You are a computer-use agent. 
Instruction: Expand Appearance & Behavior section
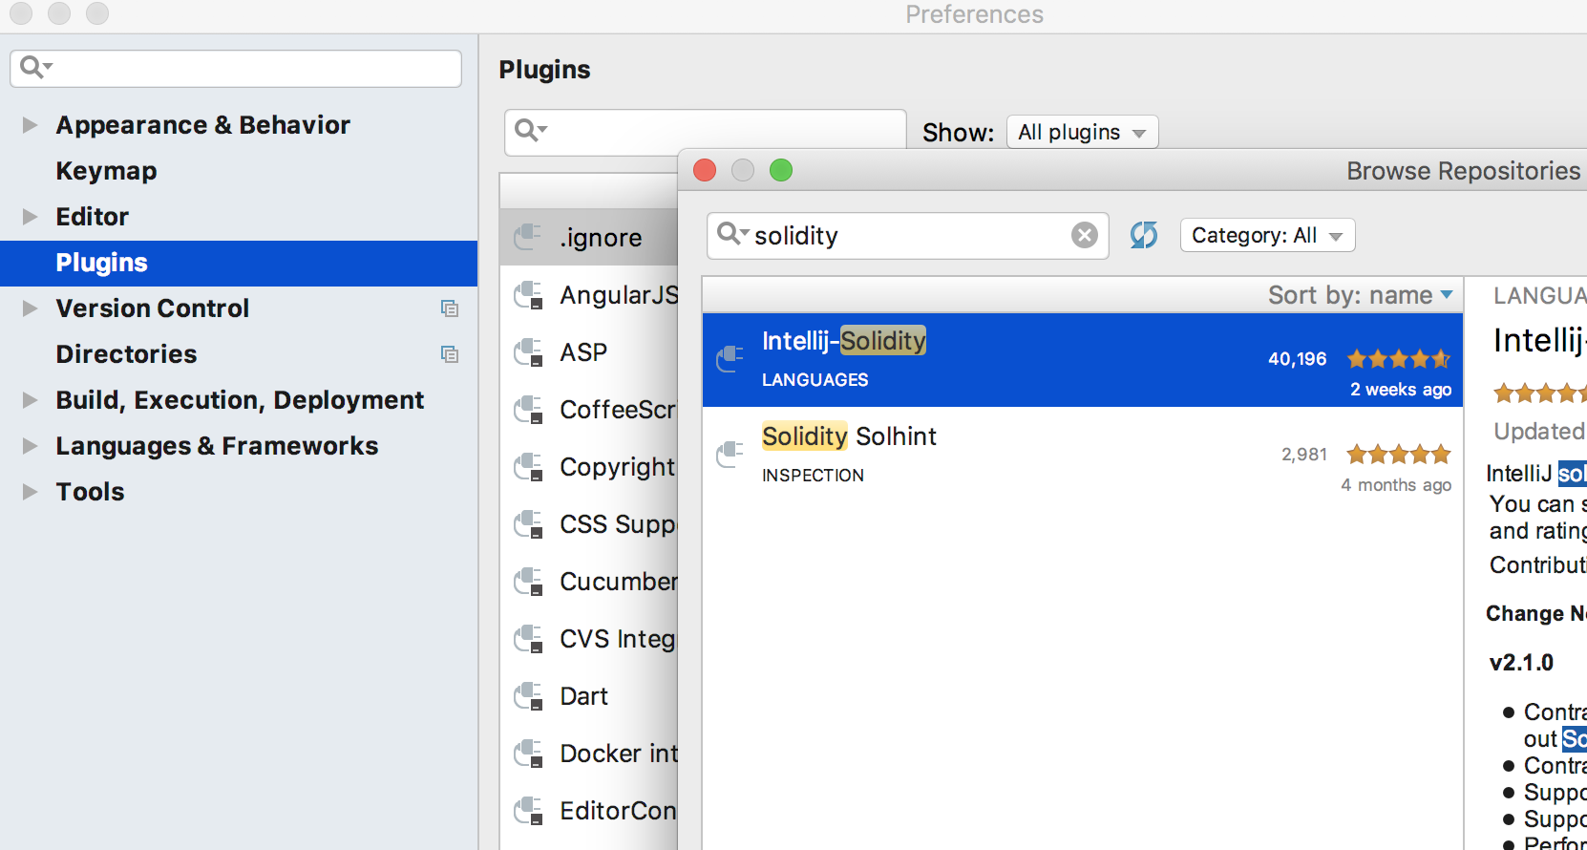(30, 125)
